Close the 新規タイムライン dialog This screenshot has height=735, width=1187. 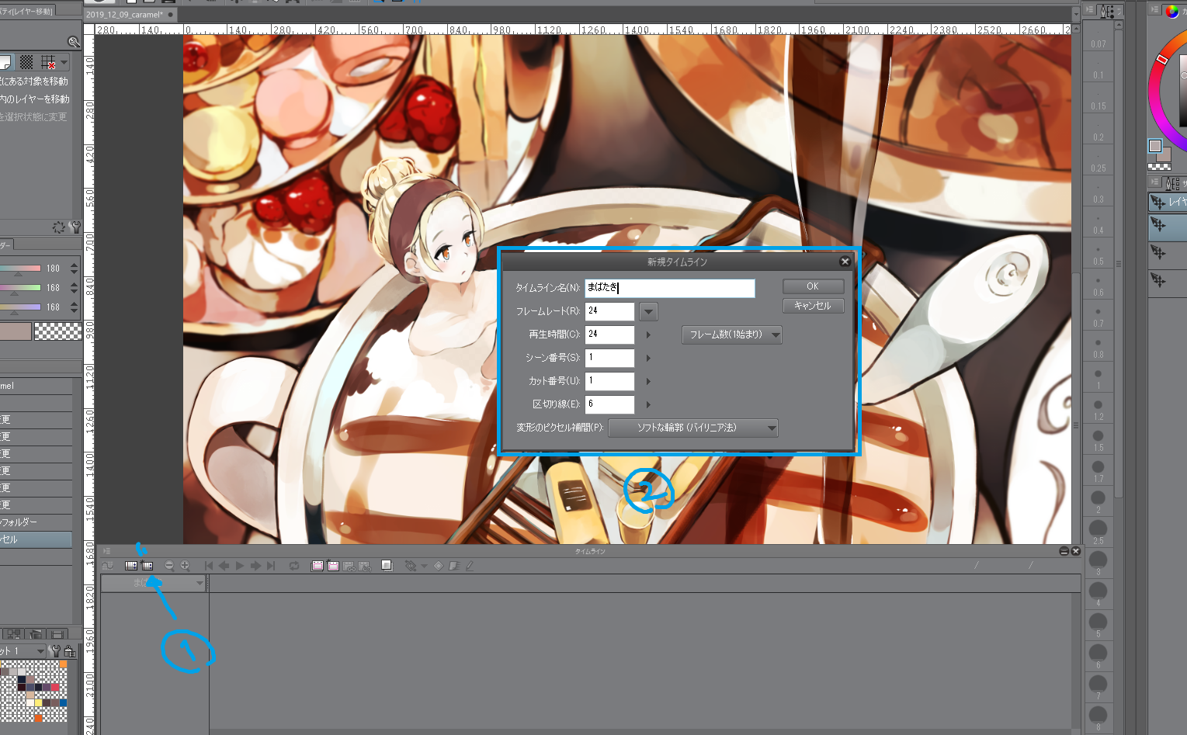845,262
